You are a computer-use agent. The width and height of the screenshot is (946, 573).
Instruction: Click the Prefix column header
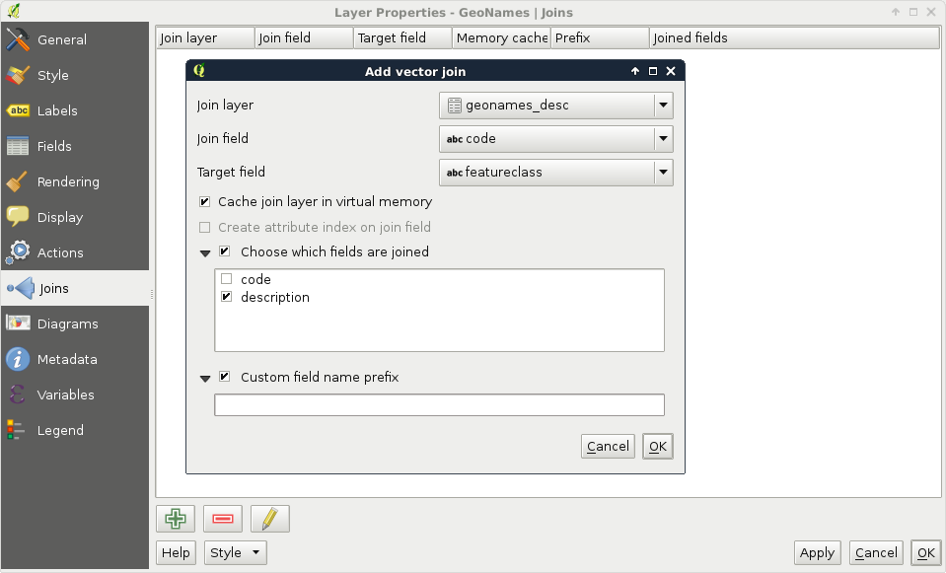click(x=601, y=38)
